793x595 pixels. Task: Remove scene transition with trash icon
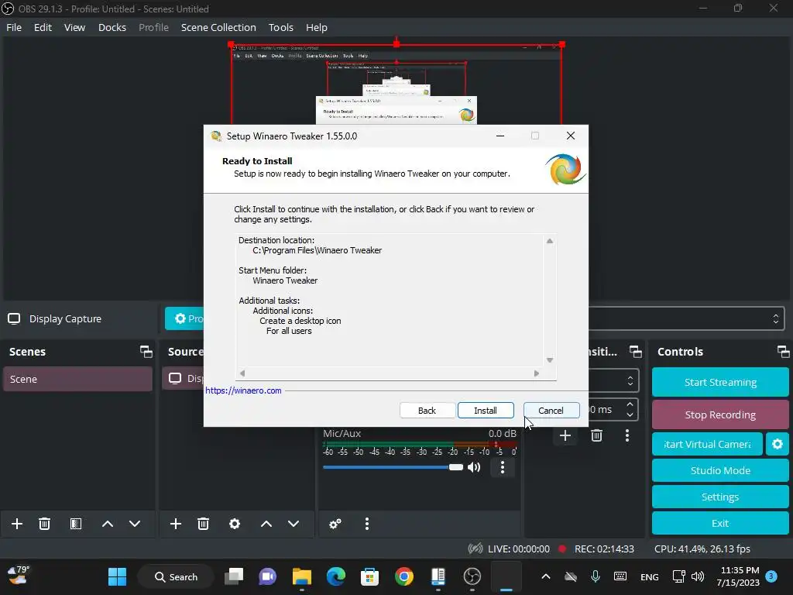(596, 435)
